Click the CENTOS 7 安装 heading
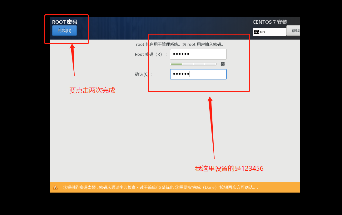 coord(270,22)
